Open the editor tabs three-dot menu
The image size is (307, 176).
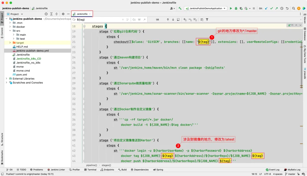pyautogui.click(x=300, y=14)
